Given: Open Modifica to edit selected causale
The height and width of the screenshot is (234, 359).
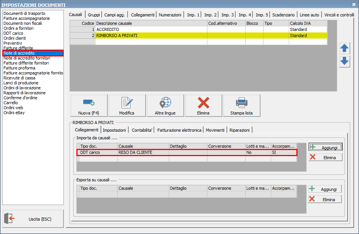Looking at the screenshot, I should (x=127, y=106).
